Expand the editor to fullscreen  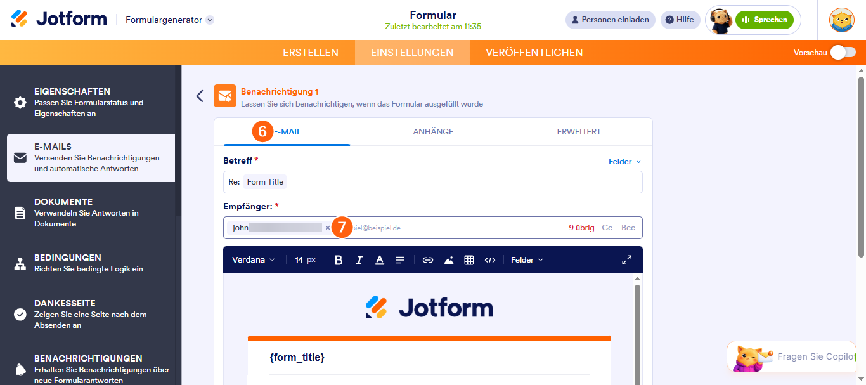pos(627,260)
